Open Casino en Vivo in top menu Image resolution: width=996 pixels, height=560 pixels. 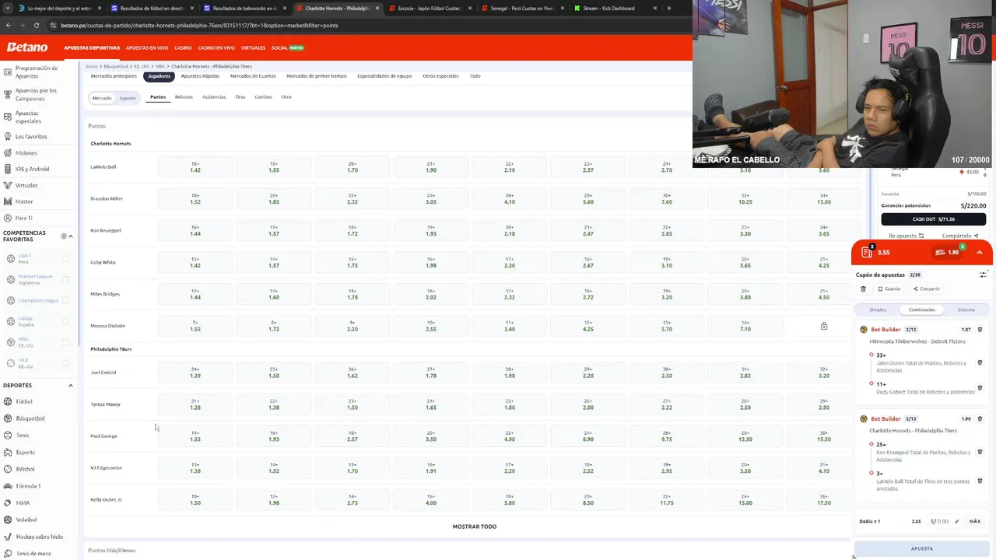(216, 47)
